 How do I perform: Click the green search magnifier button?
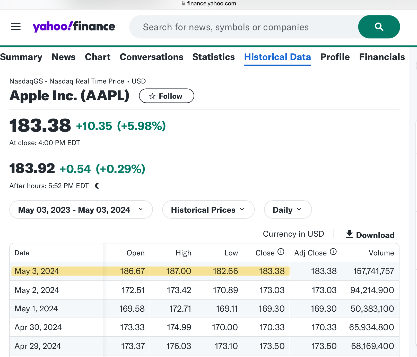(x=379, y=27)
